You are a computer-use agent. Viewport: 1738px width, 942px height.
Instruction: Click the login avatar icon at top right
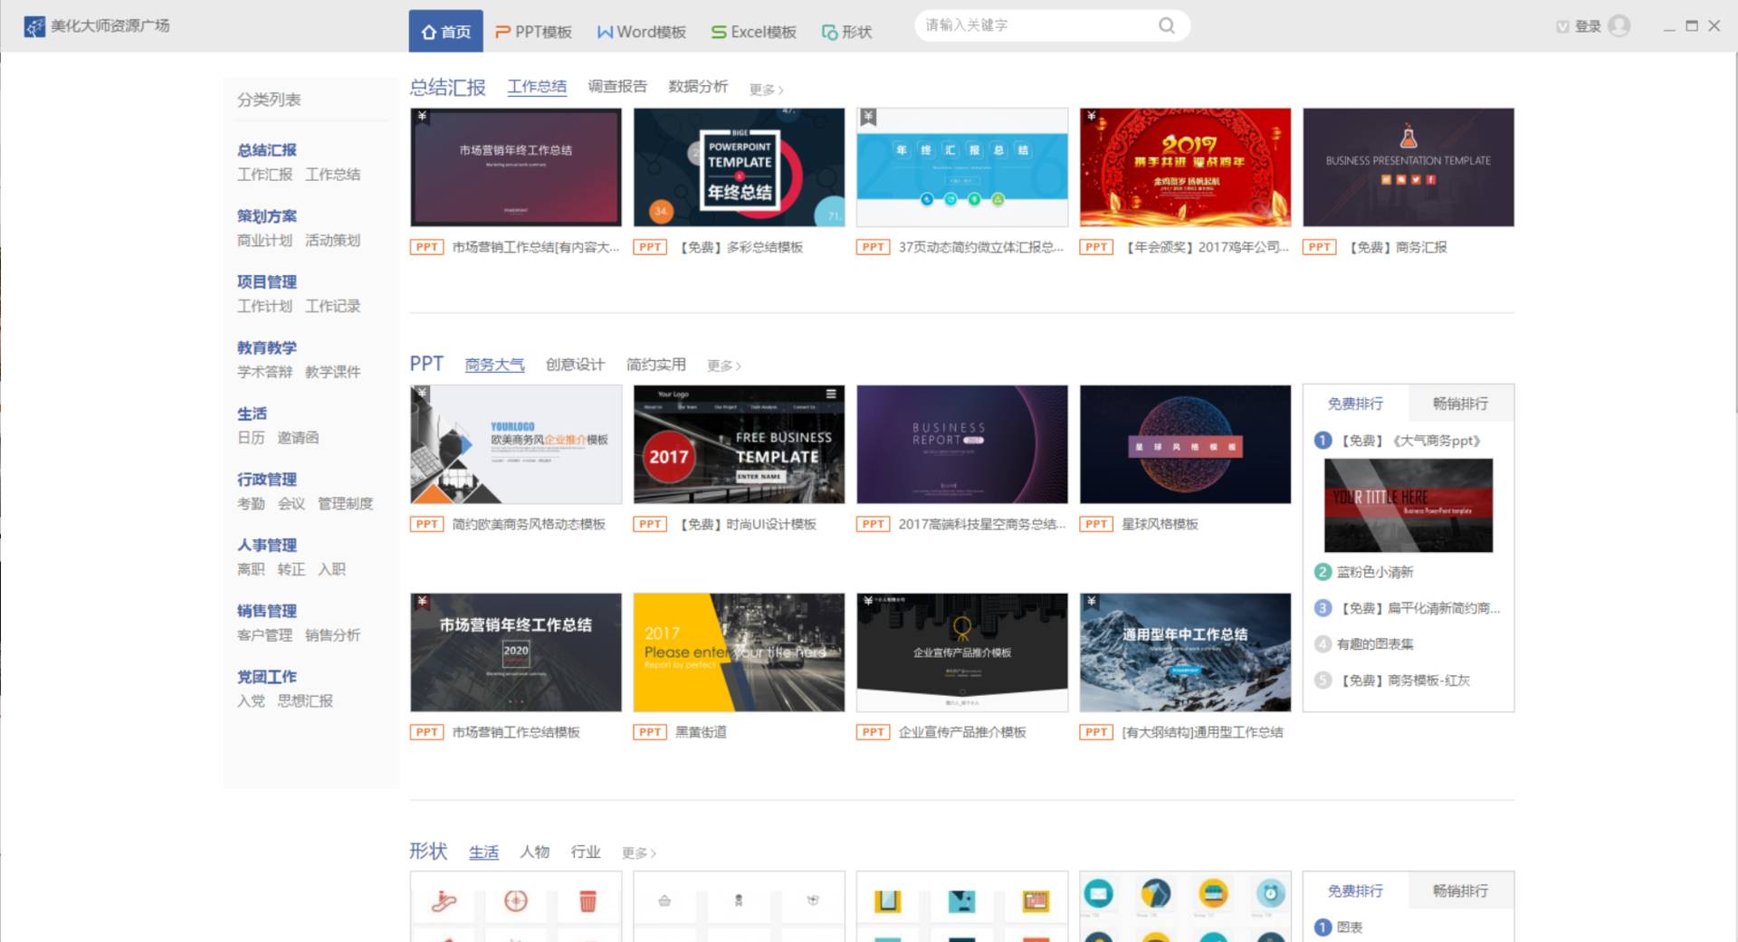tap(1620, 26)
